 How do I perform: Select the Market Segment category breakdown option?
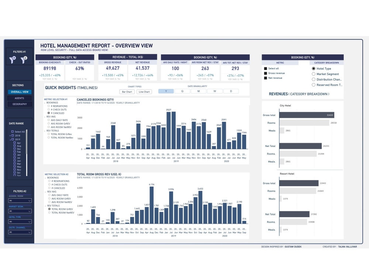point(314,74)
